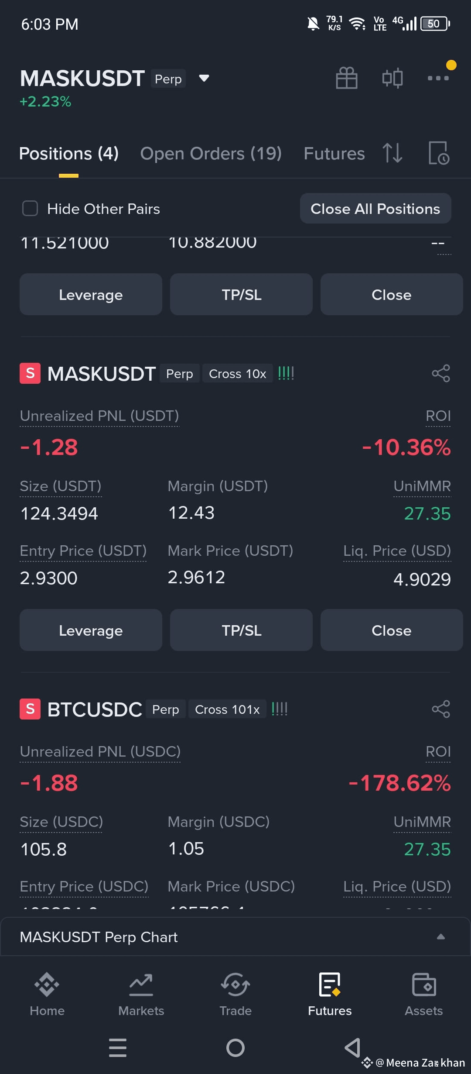Screen dimensions: 471x1074
Task: Tap the Close All Positions button
Action: click(x=375, y=209)
